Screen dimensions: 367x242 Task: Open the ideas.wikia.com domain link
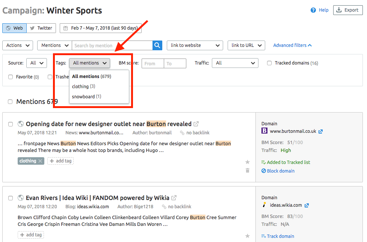click(x=286, y=205)
